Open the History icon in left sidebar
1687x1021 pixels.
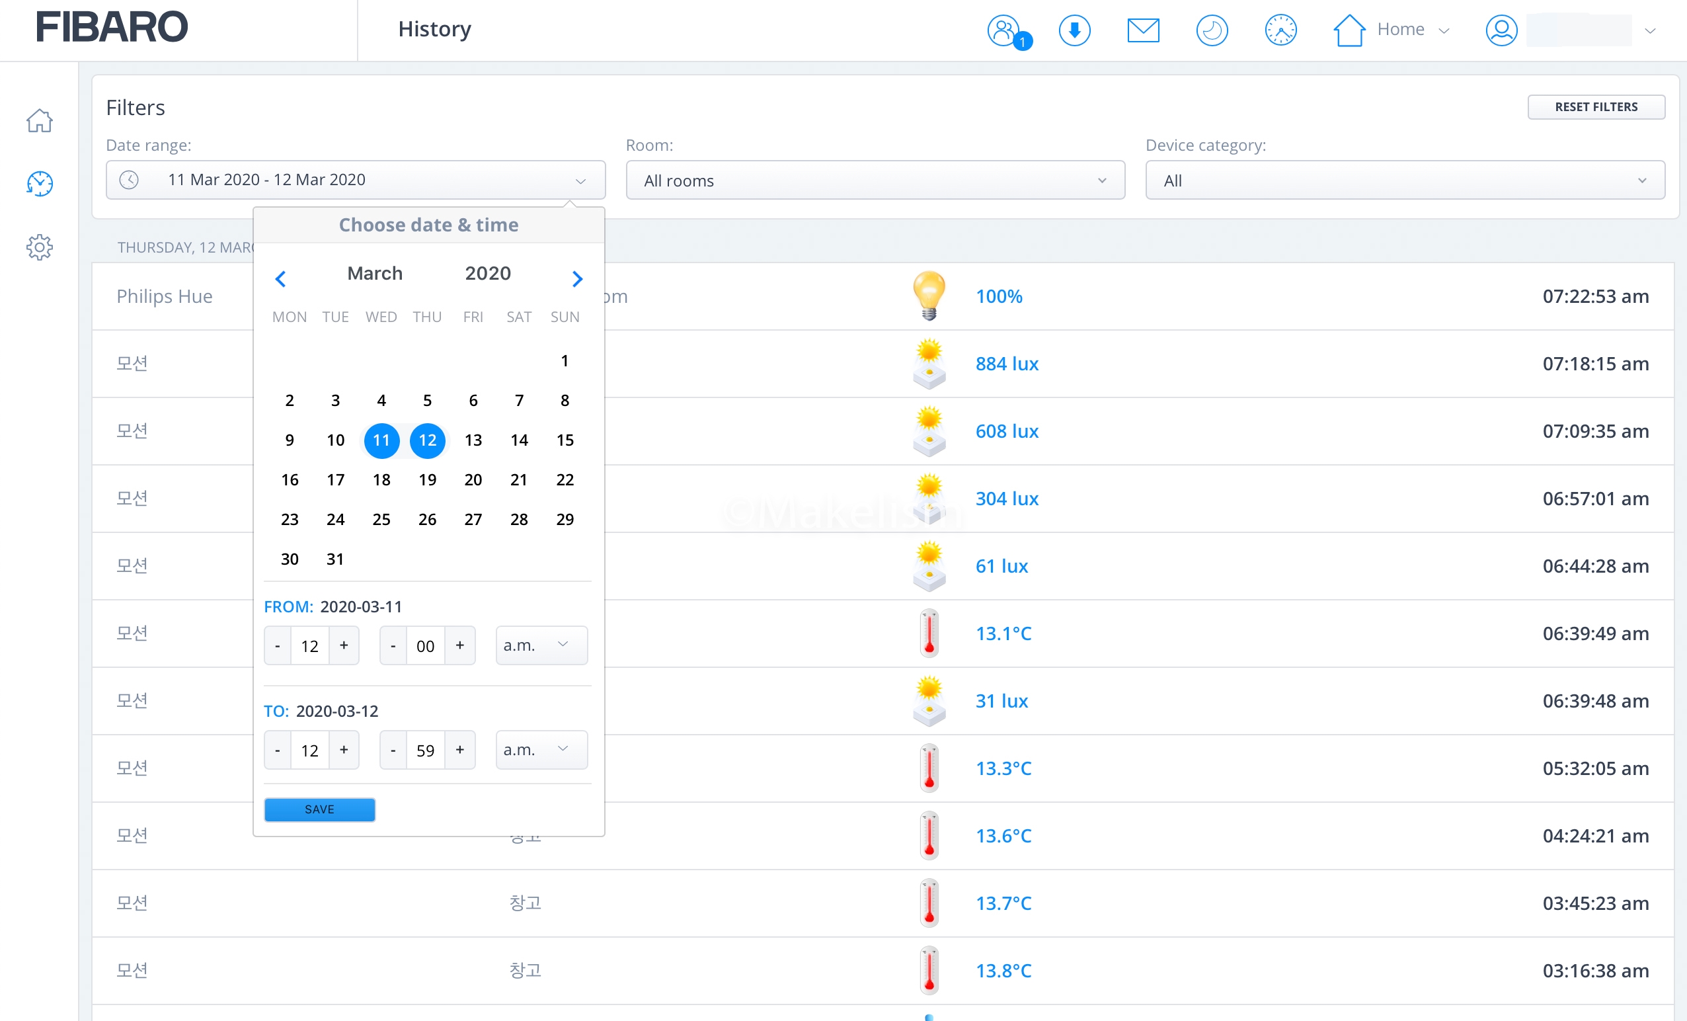[40, 184]
